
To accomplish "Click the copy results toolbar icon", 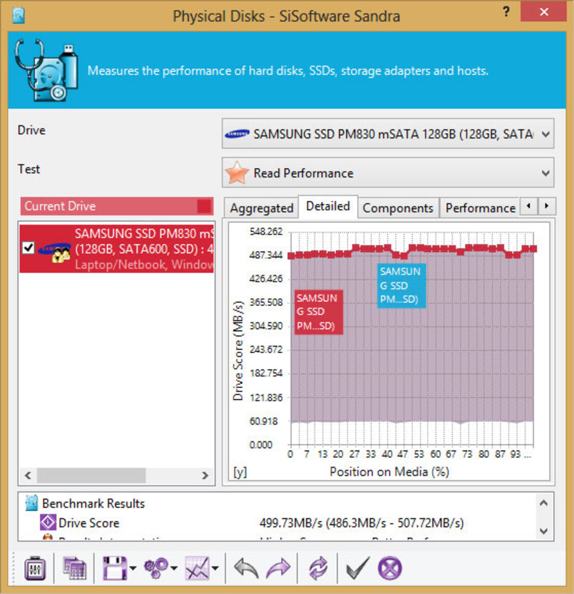I will click(74, 568).
